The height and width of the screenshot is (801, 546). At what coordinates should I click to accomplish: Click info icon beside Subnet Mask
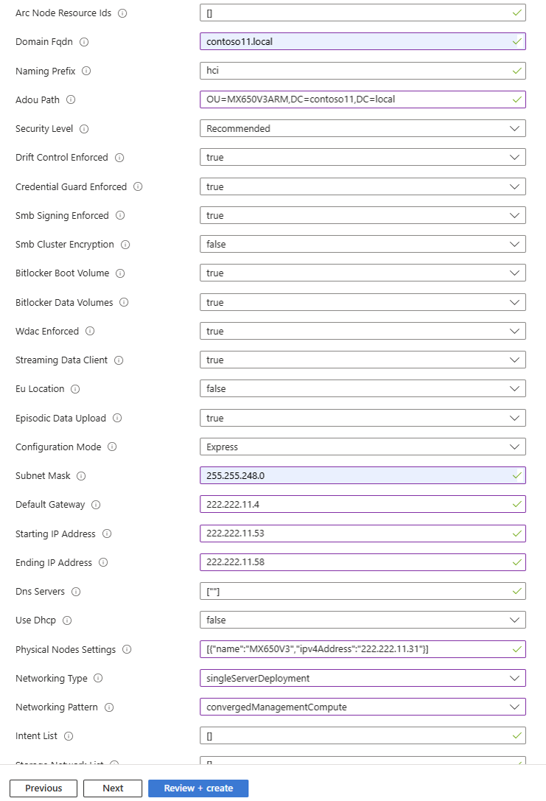(x=81, y=476)
